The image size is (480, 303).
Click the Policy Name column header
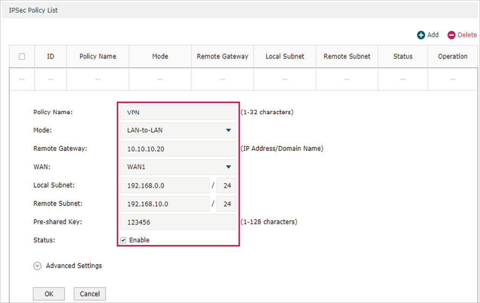[98, 56]
